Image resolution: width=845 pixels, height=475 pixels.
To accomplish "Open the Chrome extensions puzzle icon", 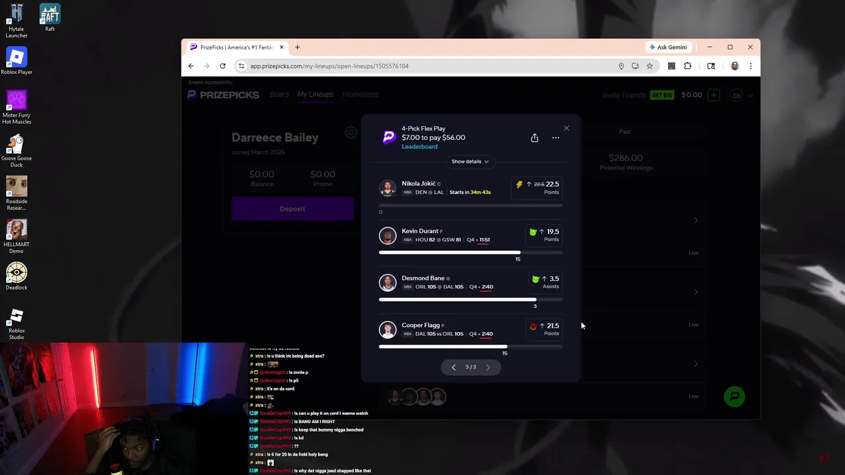I will [687, 66].
